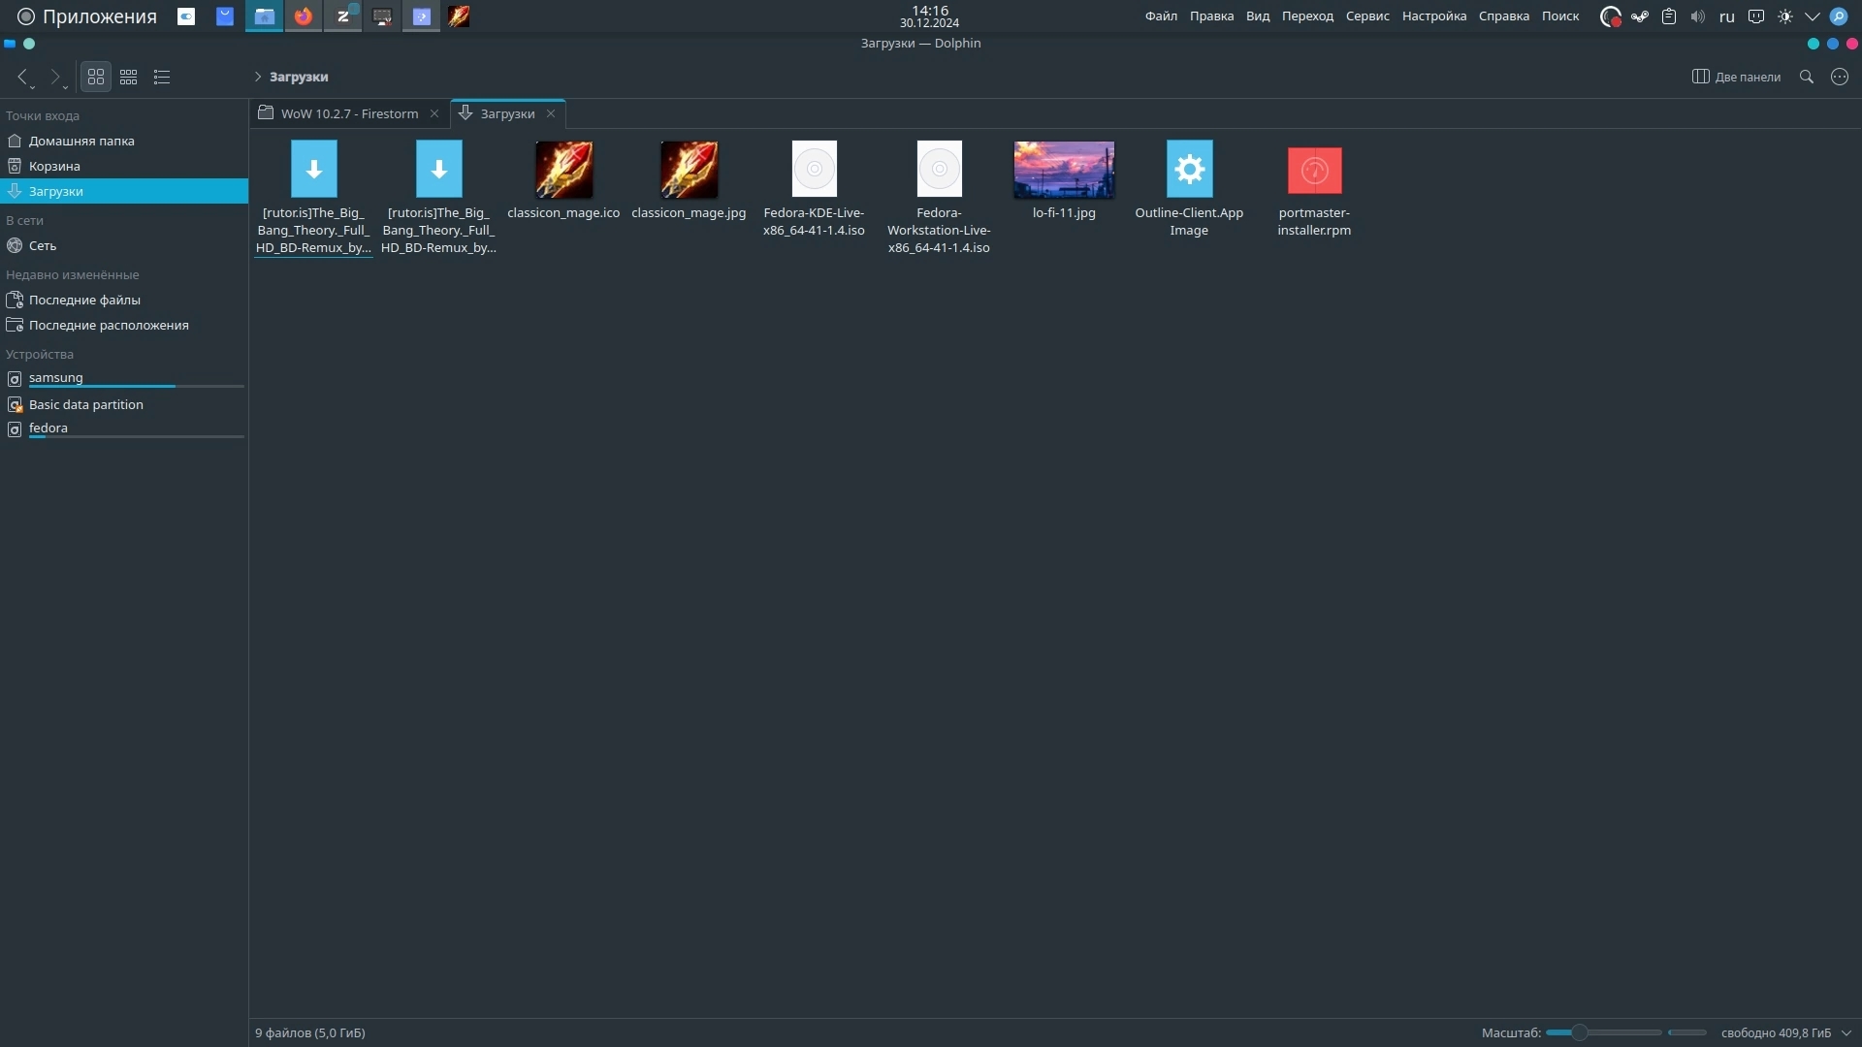Open the clipboard tray icon
The width and height of the screenshot is (1862, 1047).
point(1669,16)
